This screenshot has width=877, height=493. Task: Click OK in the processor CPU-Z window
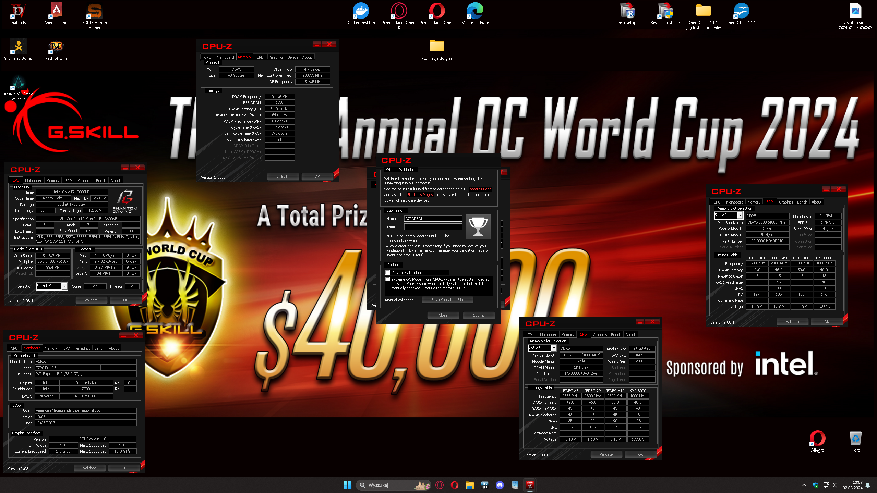coord(125,300)
